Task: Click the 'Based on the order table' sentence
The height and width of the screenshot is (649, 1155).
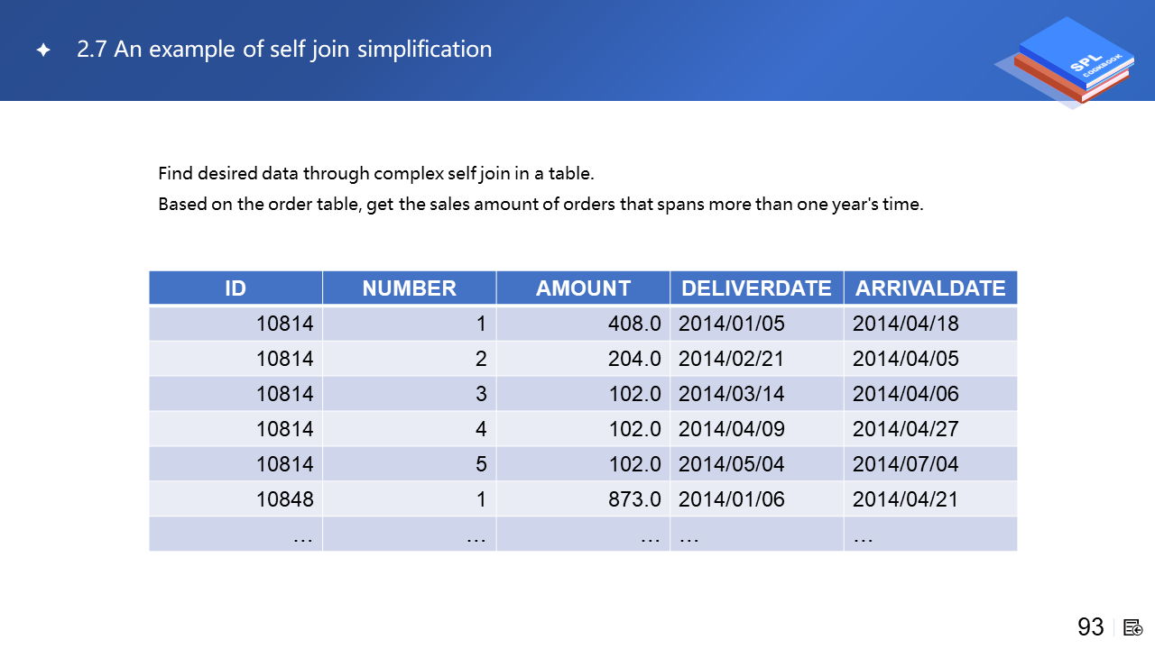Action: (541, 204)
